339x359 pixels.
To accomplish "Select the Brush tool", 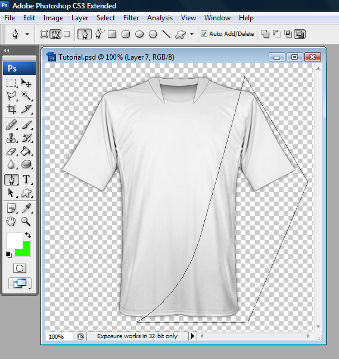I will point(27,125).
